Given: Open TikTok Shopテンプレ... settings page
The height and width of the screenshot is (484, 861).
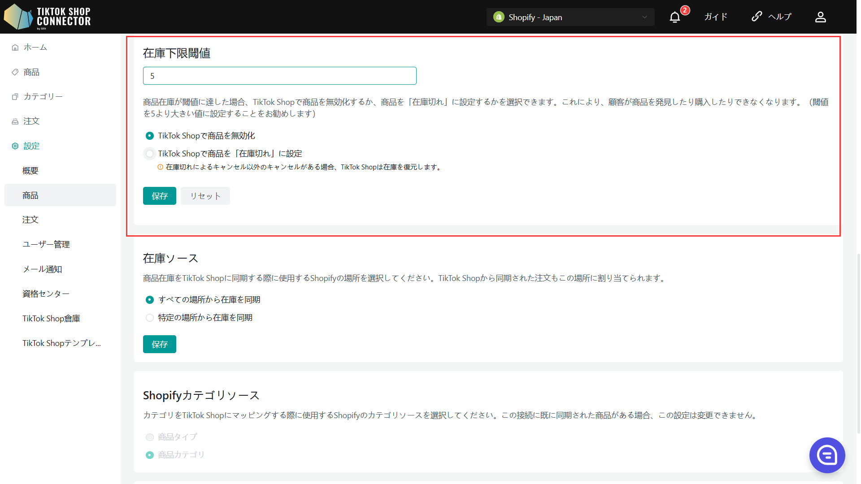Looking at the screenshot, I should [60, 343].
